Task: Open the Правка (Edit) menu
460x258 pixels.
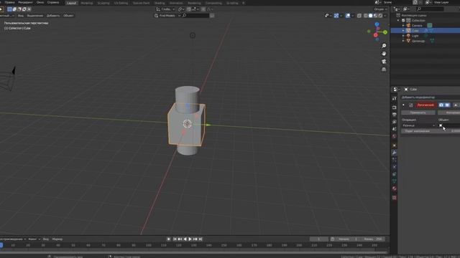Action: click(9, 2)
